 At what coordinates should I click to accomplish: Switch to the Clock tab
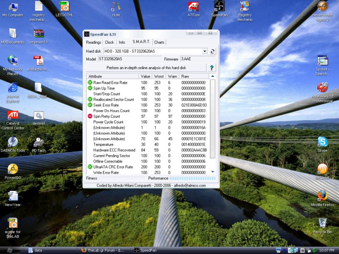click(109, 42)
